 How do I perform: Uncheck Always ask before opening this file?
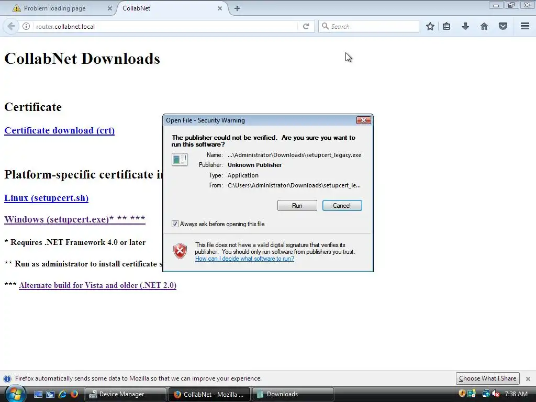(175, 224)
